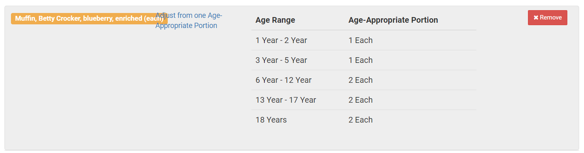Click portion value 2 Each for 13-17 Year
The height and width of the screenshot is (153, 584).
(x=361, y=100)
